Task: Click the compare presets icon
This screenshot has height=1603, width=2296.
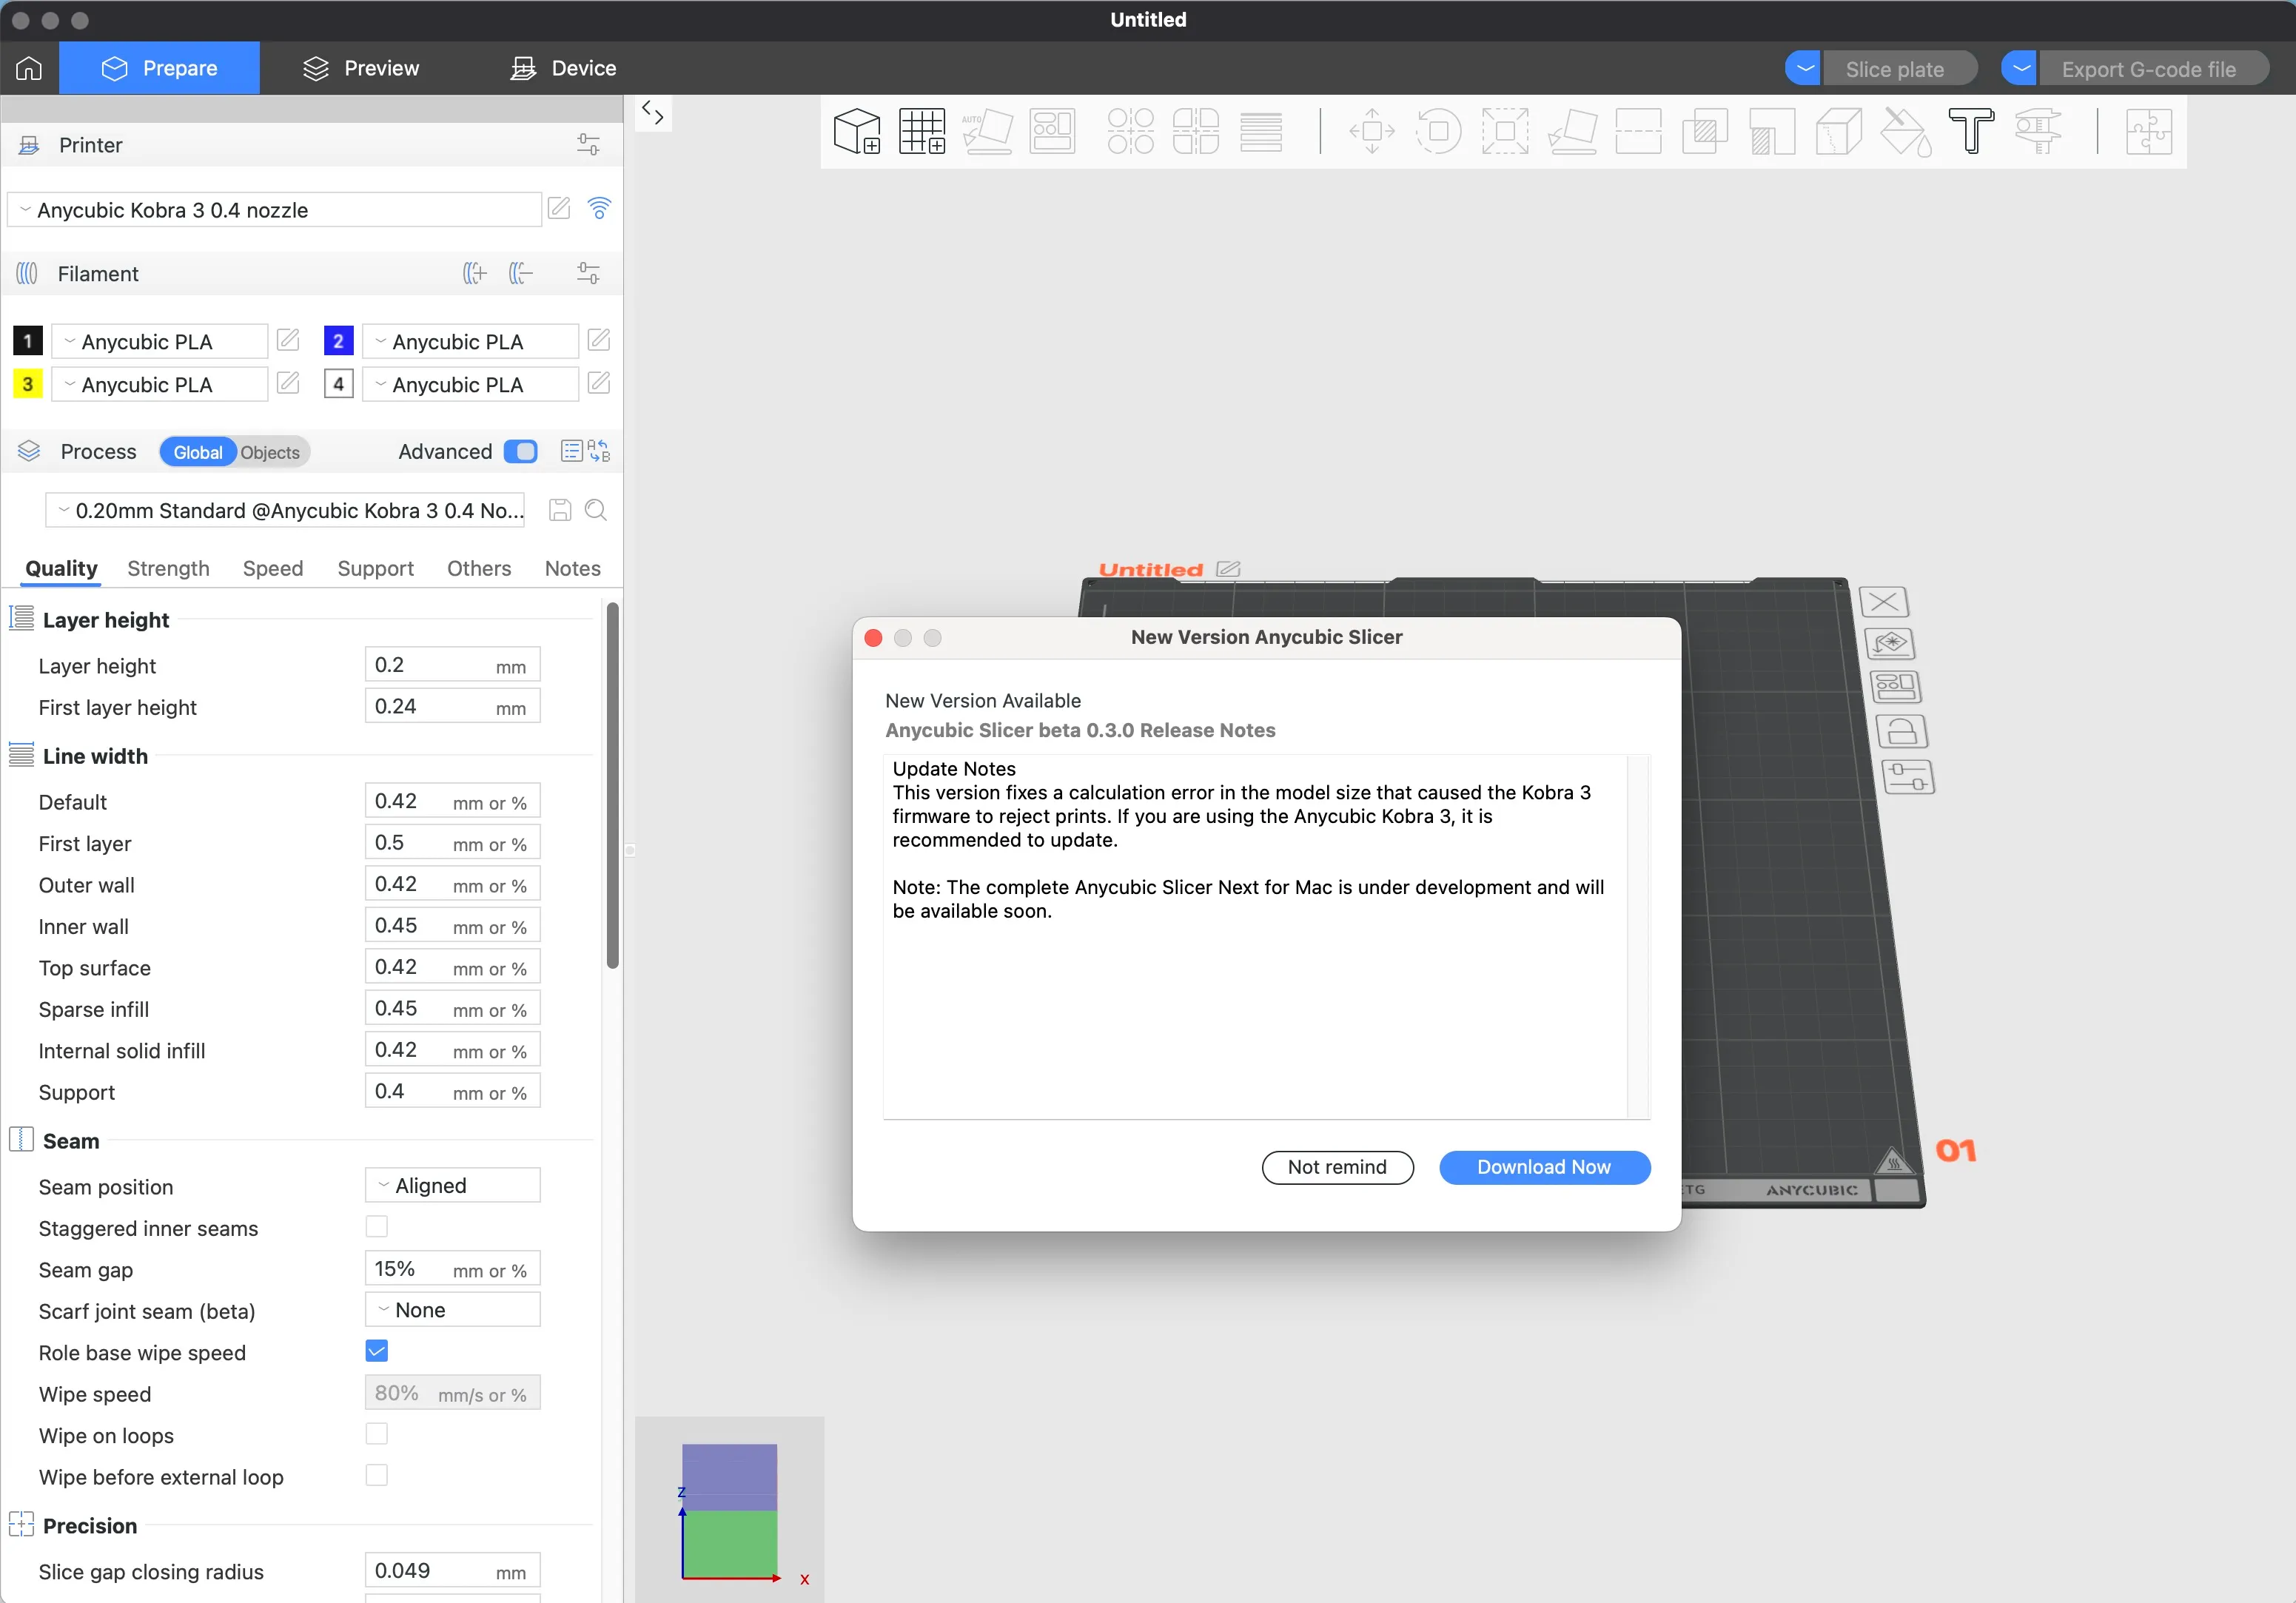Action: coord(599,451)
